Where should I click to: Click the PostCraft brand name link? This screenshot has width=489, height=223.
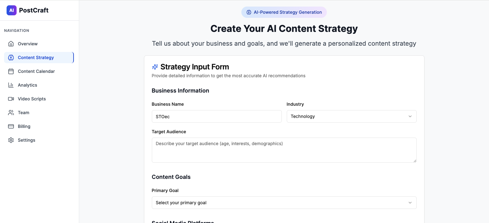click(34, 10)
